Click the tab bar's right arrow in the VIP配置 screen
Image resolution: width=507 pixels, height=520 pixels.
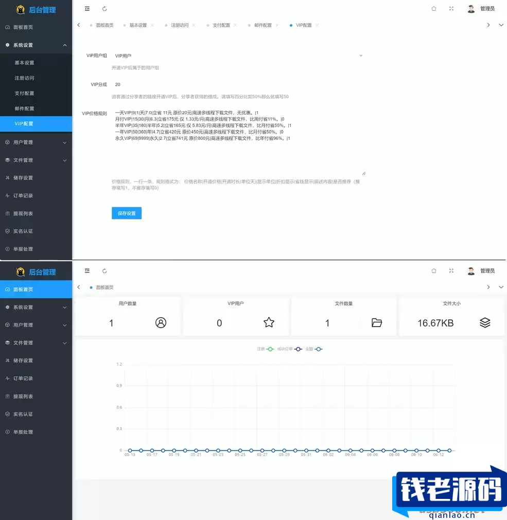[x=488, y=25]
